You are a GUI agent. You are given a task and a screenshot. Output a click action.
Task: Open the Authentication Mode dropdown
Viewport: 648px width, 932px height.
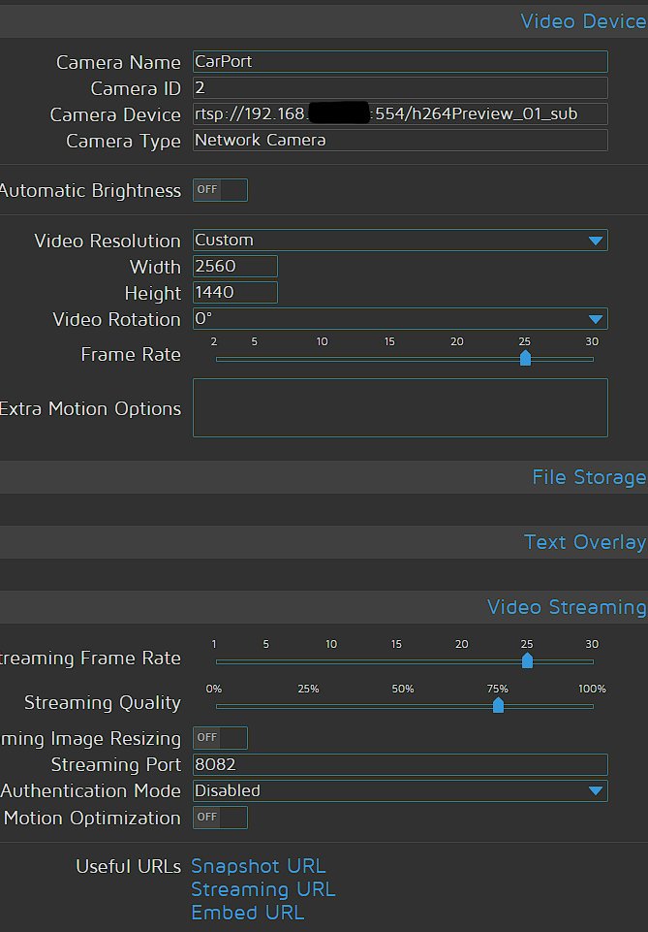click(400, 791)
